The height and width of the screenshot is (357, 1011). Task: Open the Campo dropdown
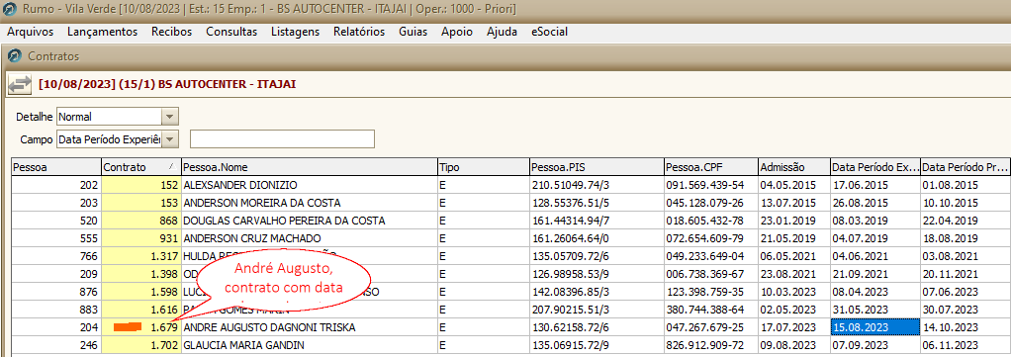(169, 139)
